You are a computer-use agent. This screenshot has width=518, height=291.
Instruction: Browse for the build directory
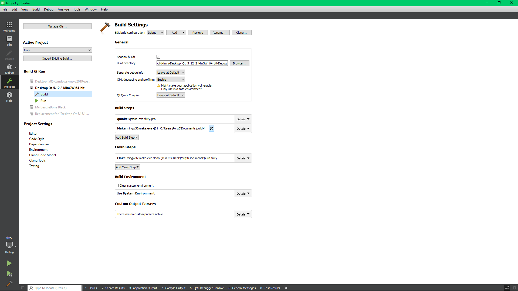click(239, 63)
